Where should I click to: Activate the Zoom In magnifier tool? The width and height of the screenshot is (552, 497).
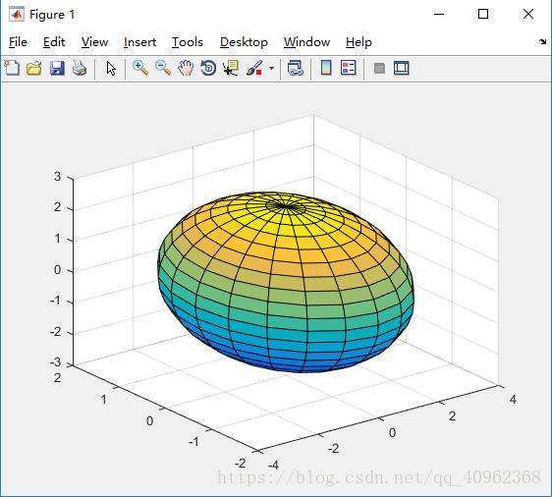tap(140, 68)
